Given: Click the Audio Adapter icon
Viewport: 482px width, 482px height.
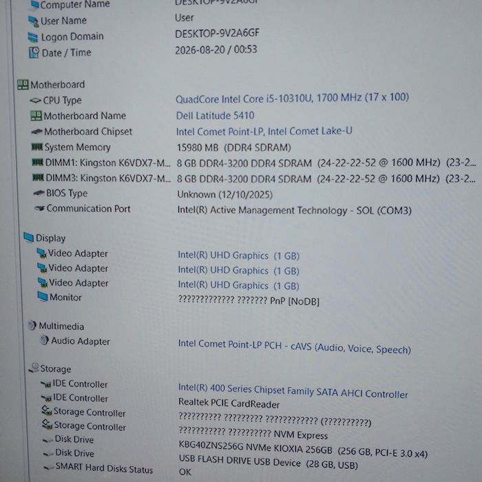Looking at the screenshot, I should click(44, 340).
